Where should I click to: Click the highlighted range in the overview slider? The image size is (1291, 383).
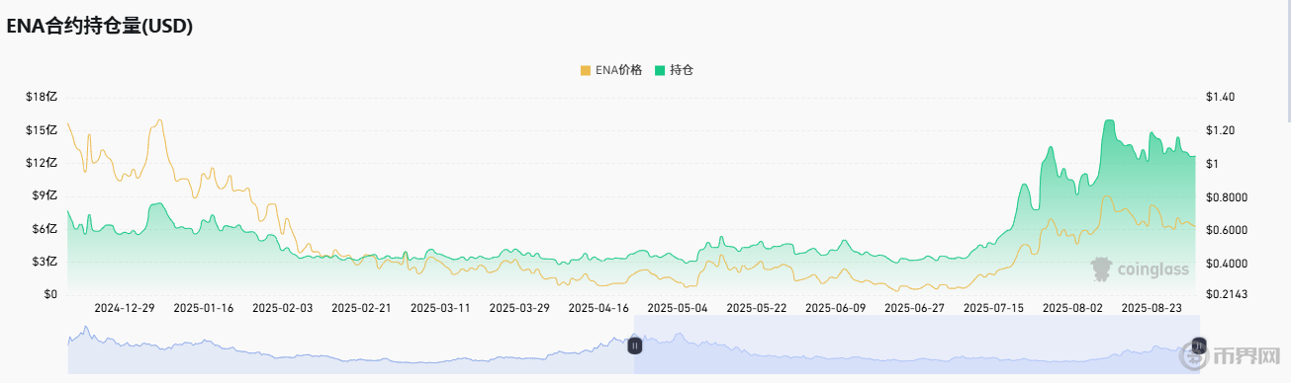tap(916, 345)
